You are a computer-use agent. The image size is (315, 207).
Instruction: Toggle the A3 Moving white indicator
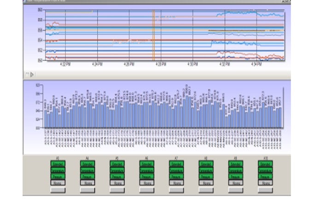point(58,183)
